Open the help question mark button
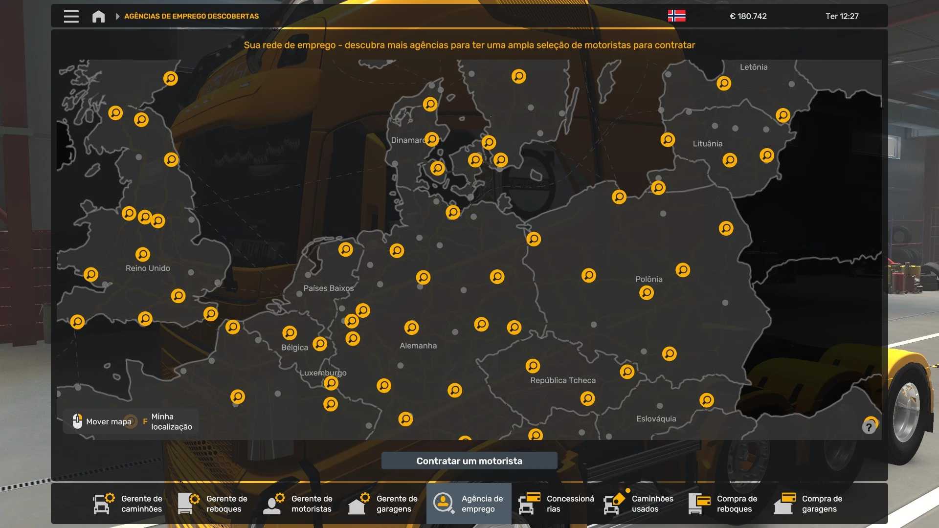 (869, 427)
